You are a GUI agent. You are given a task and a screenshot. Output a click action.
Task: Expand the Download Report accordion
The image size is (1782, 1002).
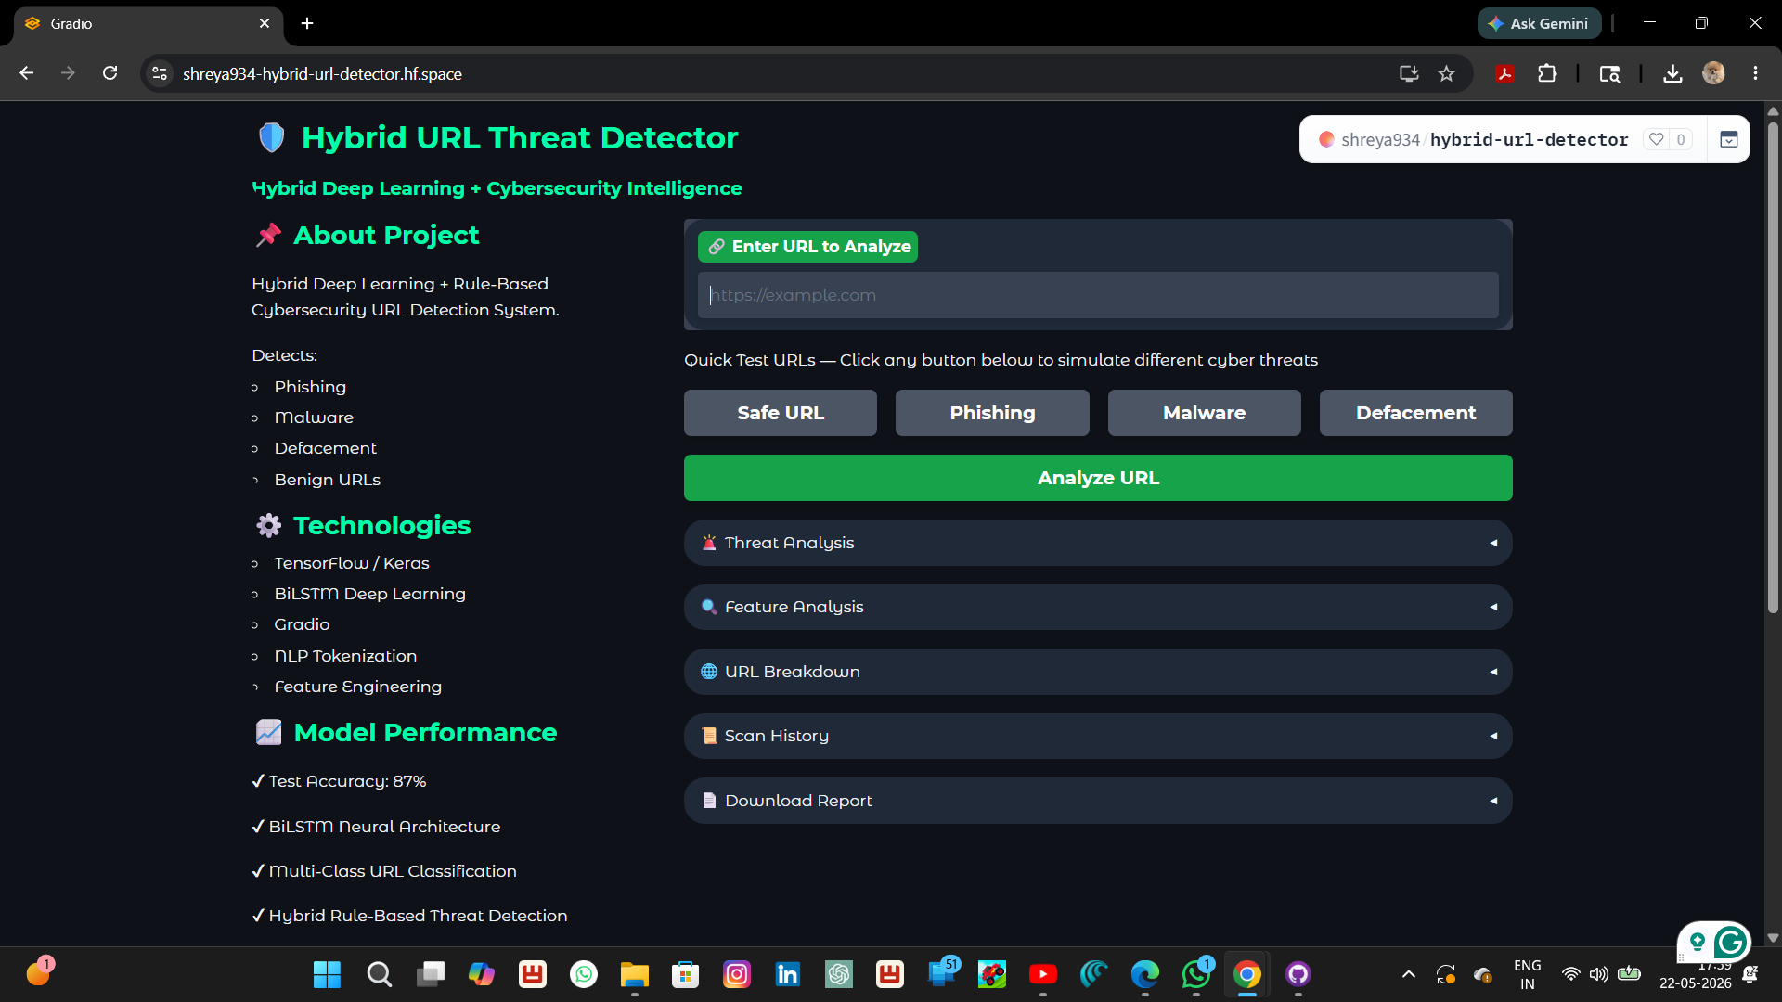[1098, 801]
